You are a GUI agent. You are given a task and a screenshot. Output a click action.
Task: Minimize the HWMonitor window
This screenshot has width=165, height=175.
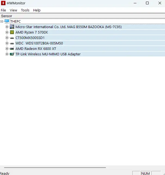135,3
